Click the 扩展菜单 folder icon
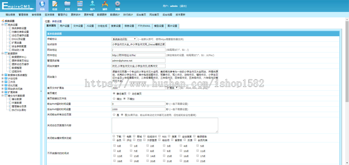This screenshot has height=165, width=349. pyautogui.click(x=6, y=92)
